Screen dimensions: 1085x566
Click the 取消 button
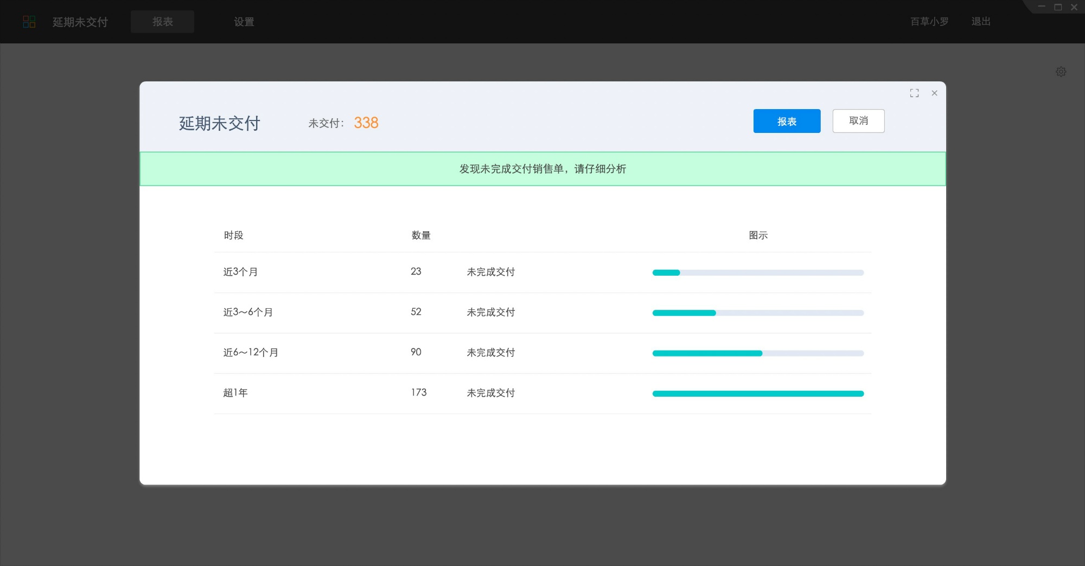(x=858, y=121)
